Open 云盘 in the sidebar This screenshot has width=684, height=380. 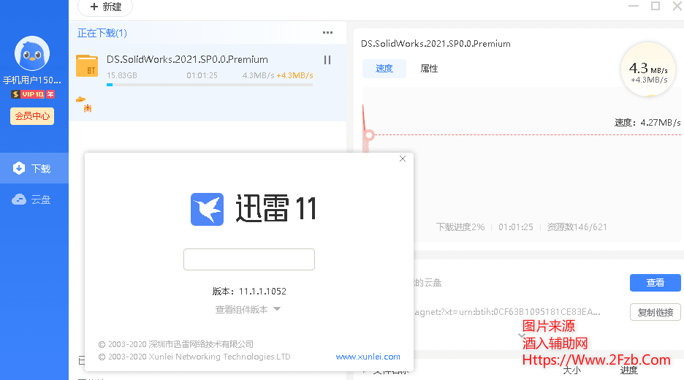(x=34, y=199)
